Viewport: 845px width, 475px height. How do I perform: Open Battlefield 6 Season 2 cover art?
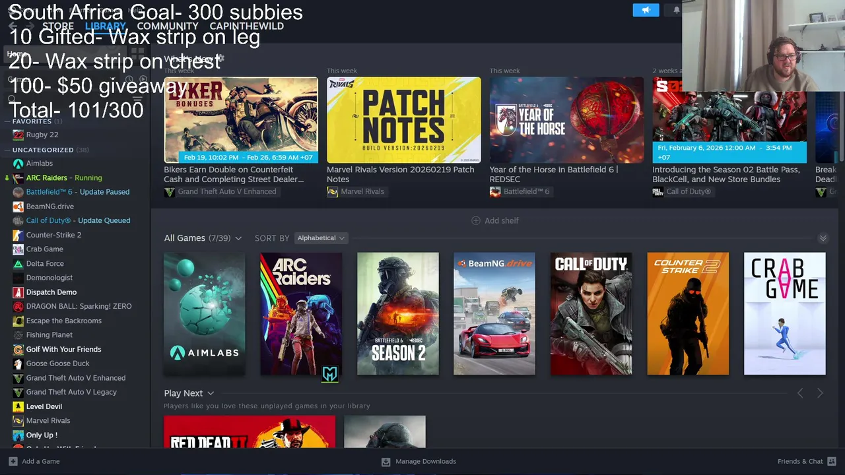pos(398,313)
